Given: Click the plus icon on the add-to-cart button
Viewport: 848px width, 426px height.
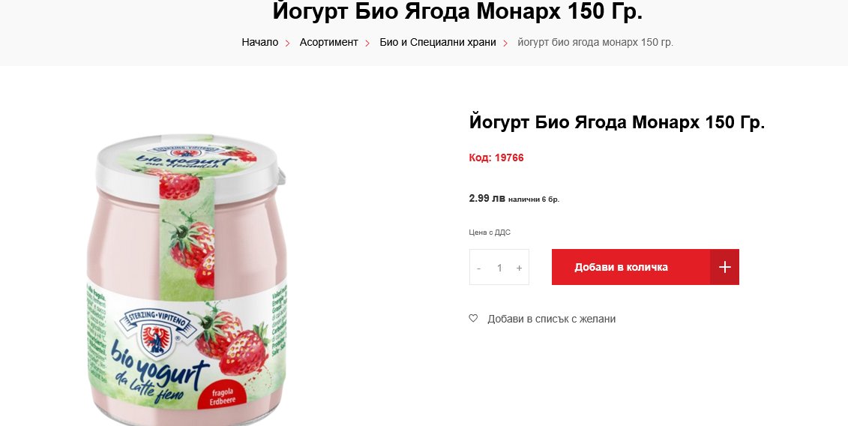Looking at the screenshot, I should point(725,267).
